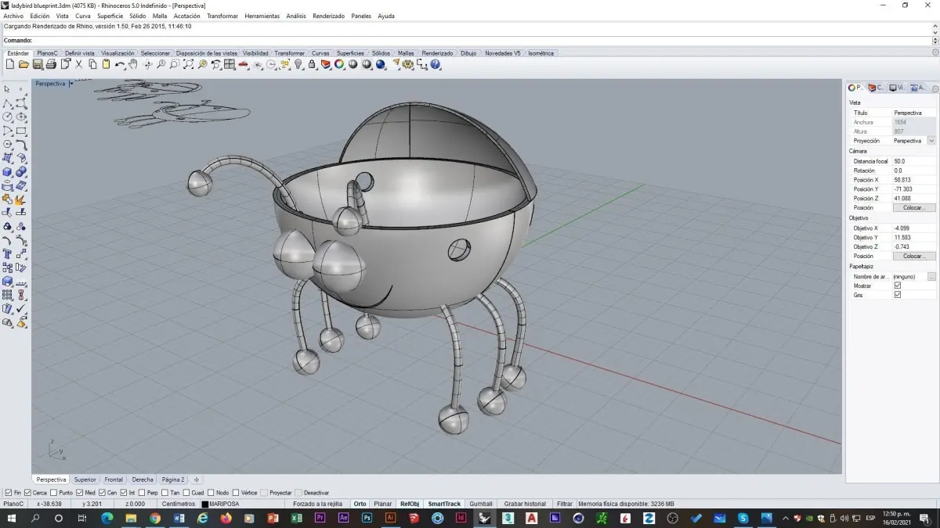Click the Print icon in the toolbar

51,64
